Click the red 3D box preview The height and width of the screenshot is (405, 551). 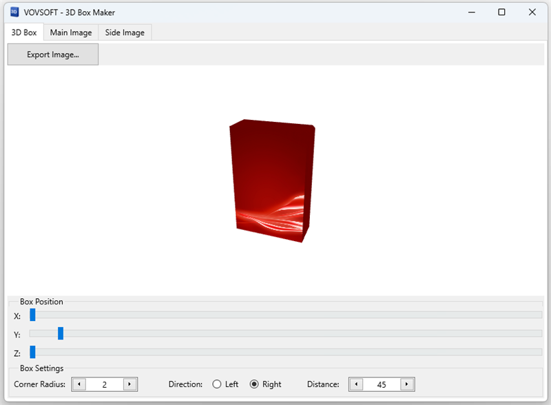272,180
